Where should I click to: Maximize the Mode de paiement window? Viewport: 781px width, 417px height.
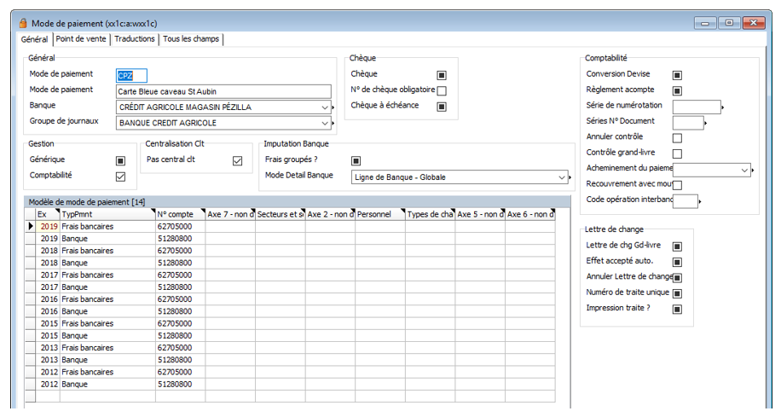(732, 23)
